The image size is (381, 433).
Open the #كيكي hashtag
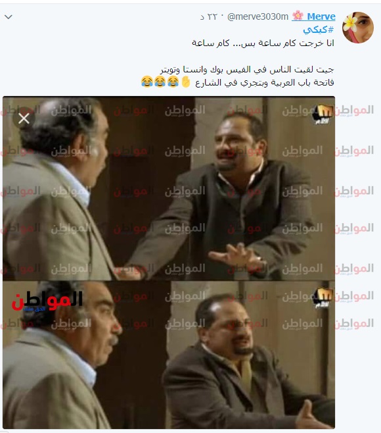coord(319,29)
